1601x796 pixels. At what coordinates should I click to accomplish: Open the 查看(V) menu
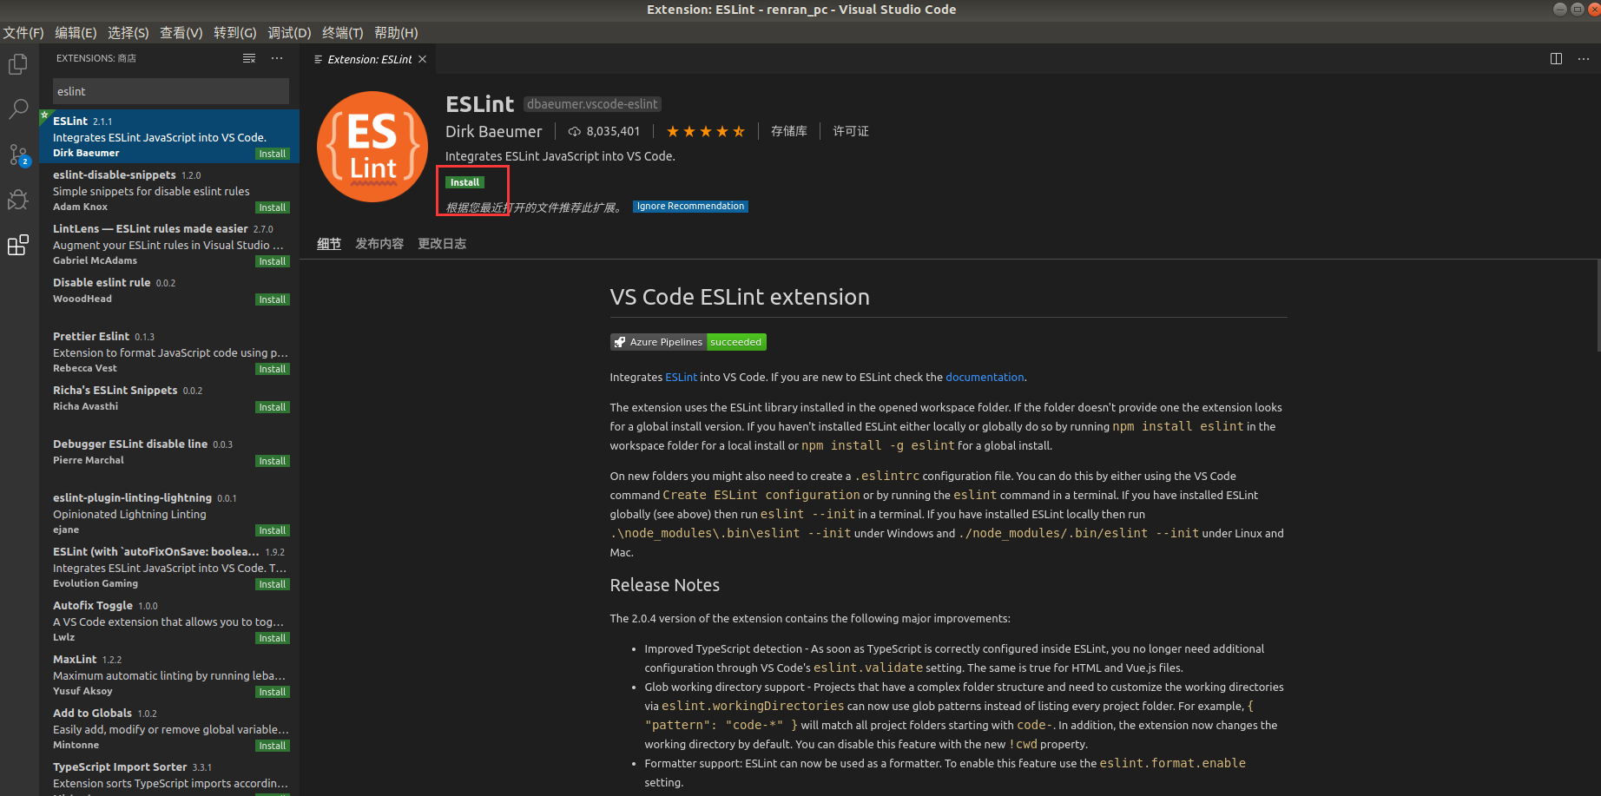point(181,32)
